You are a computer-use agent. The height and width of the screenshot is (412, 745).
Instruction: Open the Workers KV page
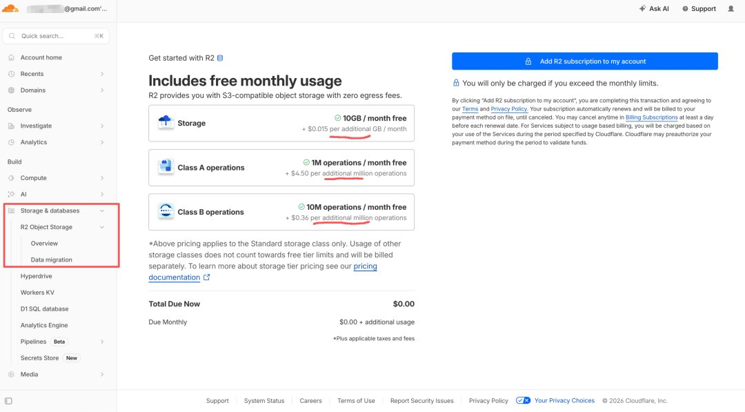click(37, 292)
